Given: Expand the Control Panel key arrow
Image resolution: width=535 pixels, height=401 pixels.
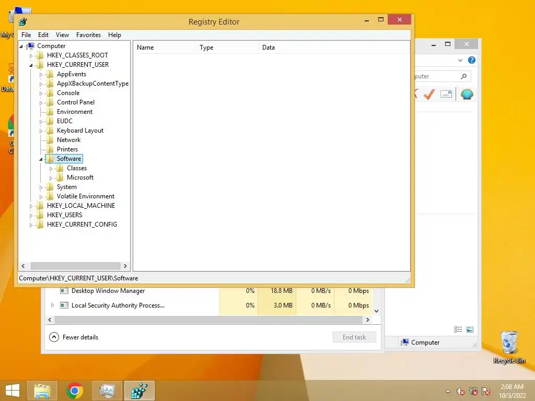Looking at the screenshot, I should coord(41,103).
